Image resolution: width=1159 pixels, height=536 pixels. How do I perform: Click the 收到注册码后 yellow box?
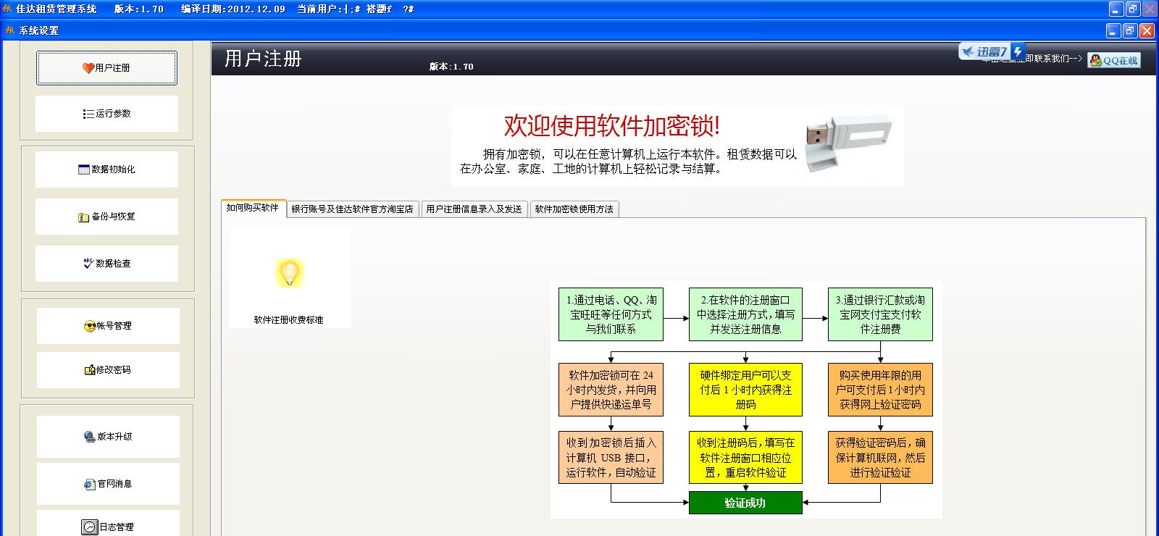[x=745, y=457]
